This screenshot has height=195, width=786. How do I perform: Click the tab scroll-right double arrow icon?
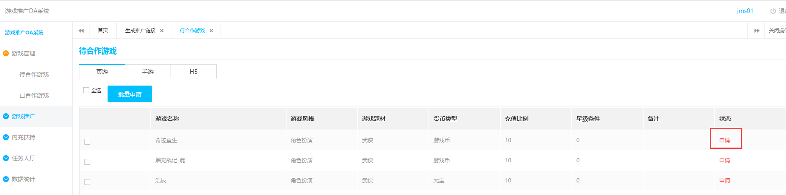point(757,31)
